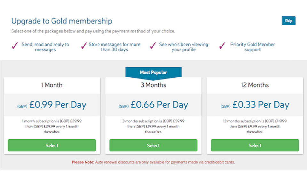This screenshot has height=179, width=307.
Task: Click the 3 Months plan heading
Action: pyautogui.click(x=153, y=85)
